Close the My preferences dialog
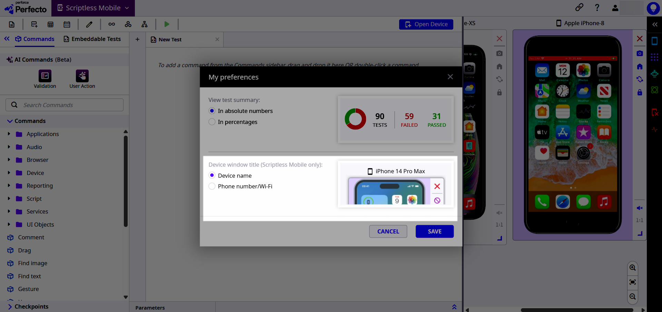662x312 pixels. pos(450,77)
